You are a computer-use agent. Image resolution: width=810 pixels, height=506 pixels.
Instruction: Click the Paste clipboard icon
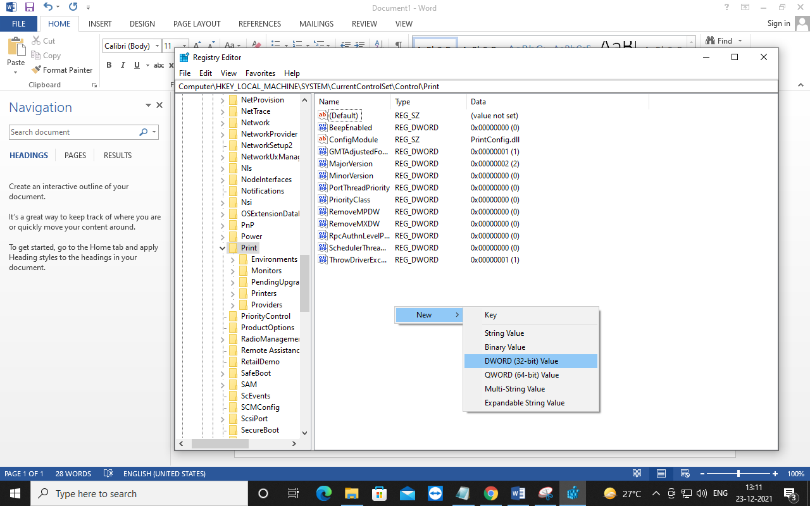pos(16,47)
